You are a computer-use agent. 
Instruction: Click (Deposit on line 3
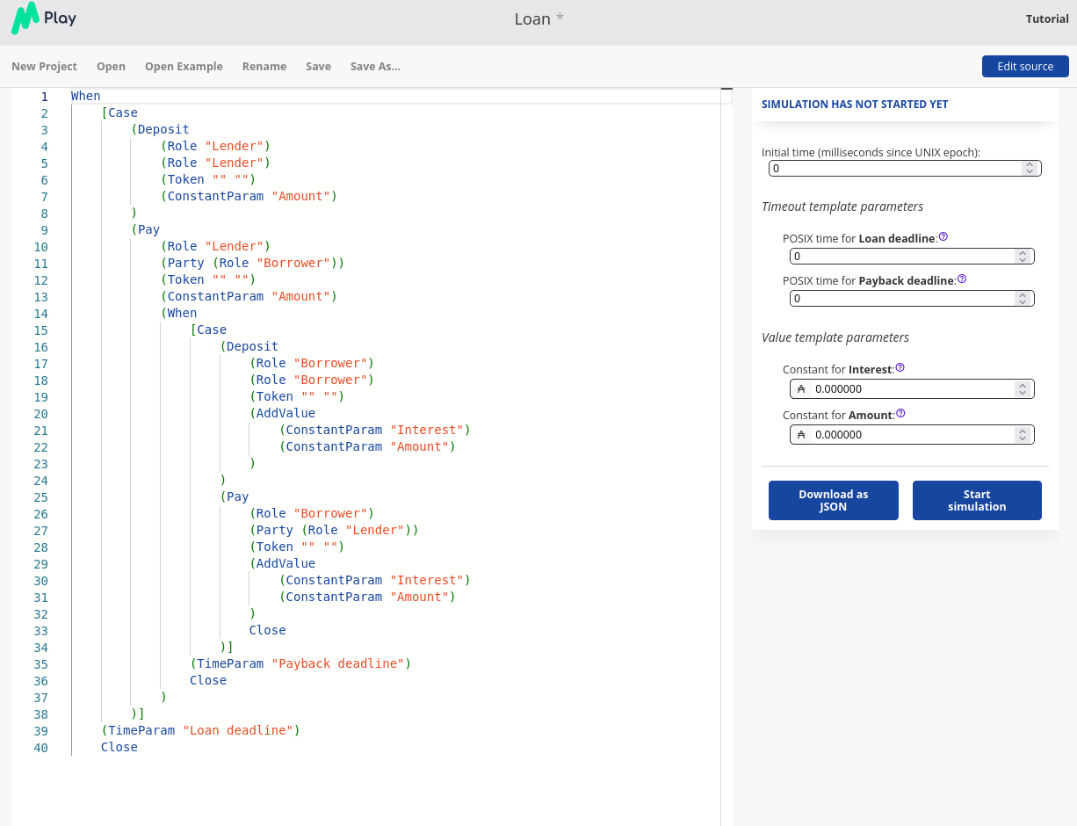point(160,130)
